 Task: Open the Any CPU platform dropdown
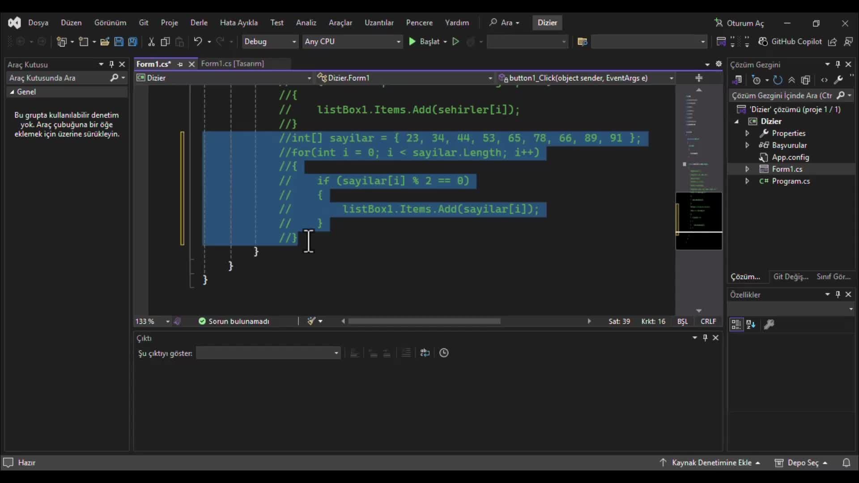click(353, 42)
